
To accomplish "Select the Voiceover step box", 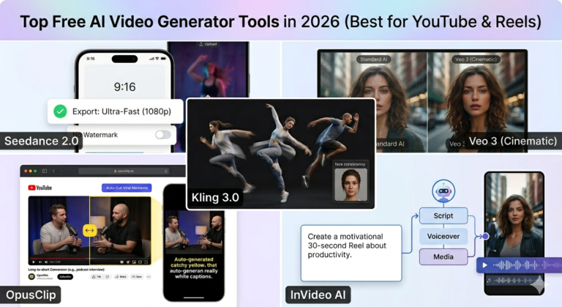I will coord(443,236).
